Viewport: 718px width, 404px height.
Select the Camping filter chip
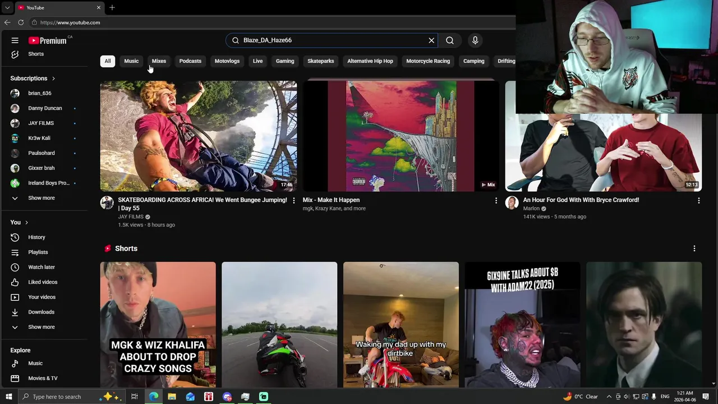coord(474,61)
